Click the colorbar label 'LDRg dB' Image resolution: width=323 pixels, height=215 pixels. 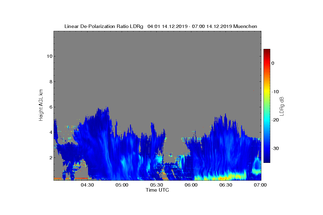point(282,106)
